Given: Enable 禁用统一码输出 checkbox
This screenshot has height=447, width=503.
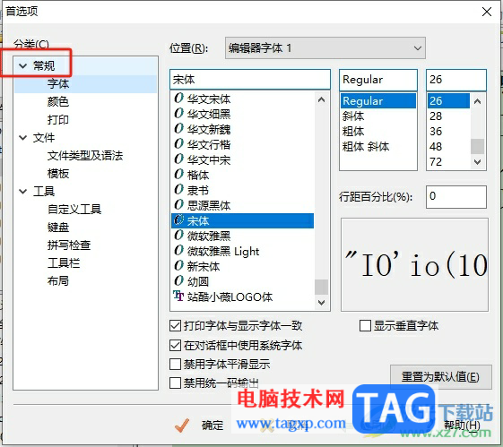Looking at the screenshot, I should 175,383.
